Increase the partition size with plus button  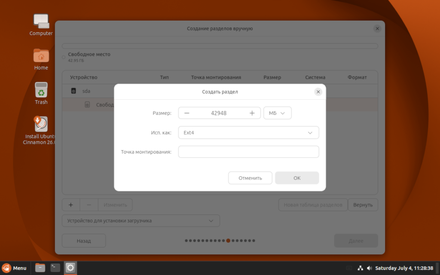pyautogui.click(x=252, y=113)
